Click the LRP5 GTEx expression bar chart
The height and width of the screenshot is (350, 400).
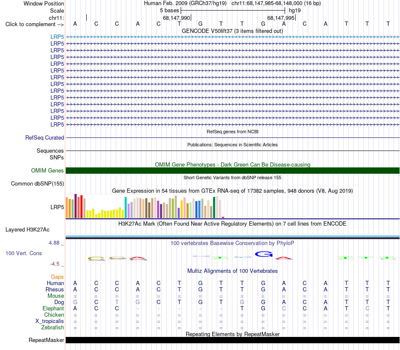[145, 206]
